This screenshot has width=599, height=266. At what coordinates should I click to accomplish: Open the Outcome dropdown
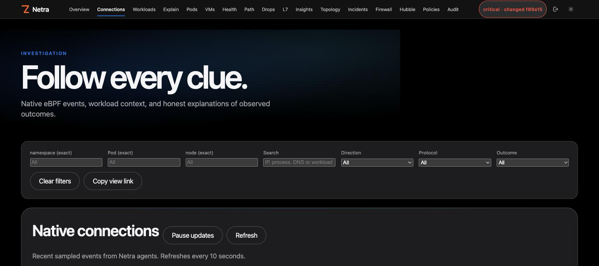[x=533, y=162]
